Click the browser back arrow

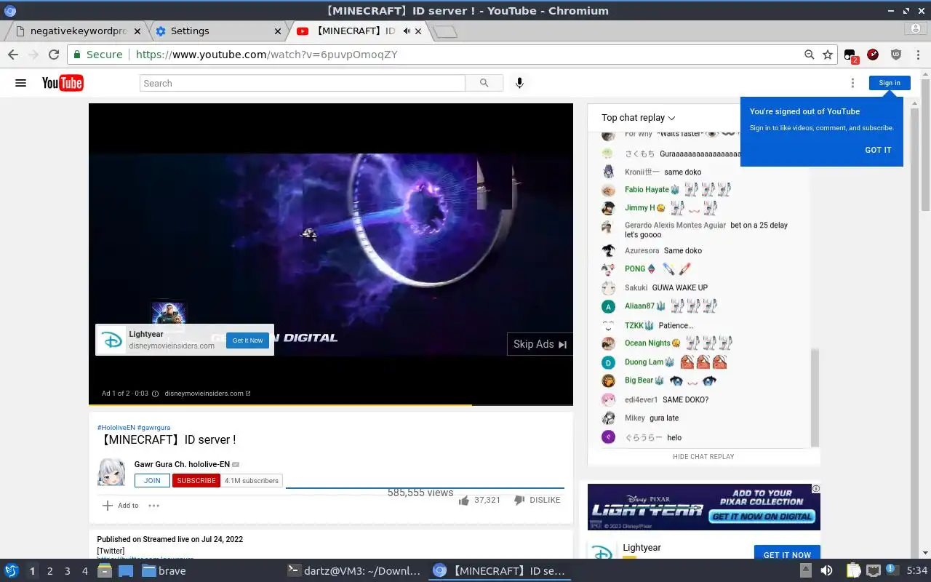(x=13, y=55)
